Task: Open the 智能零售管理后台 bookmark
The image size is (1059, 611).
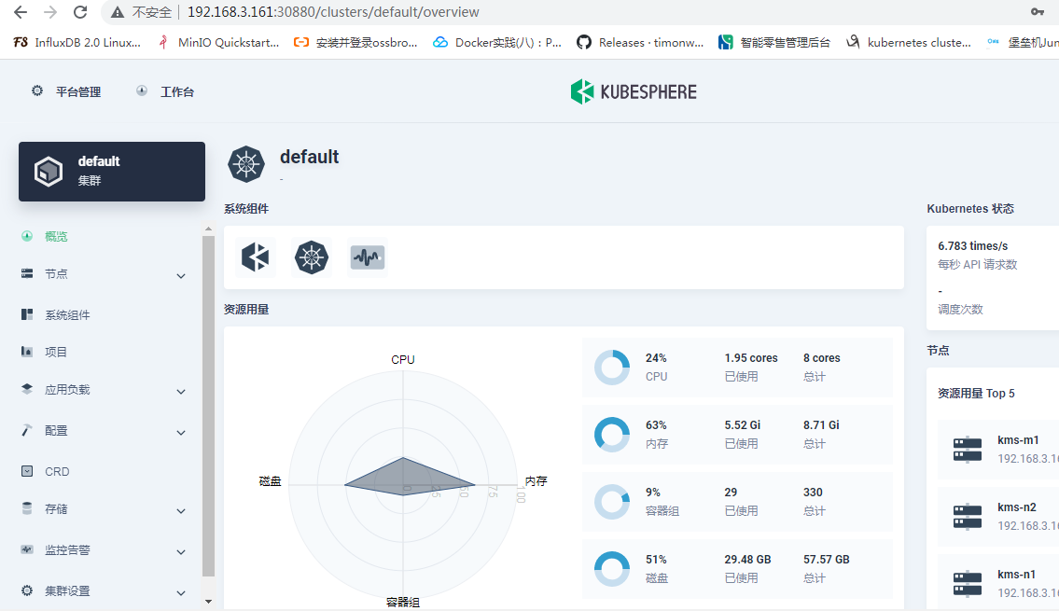Action: click(774, 43)
